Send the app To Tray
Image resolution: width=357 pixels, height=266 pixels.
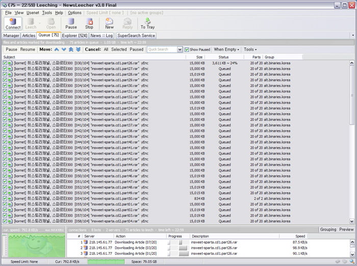(x=147, y=23)
